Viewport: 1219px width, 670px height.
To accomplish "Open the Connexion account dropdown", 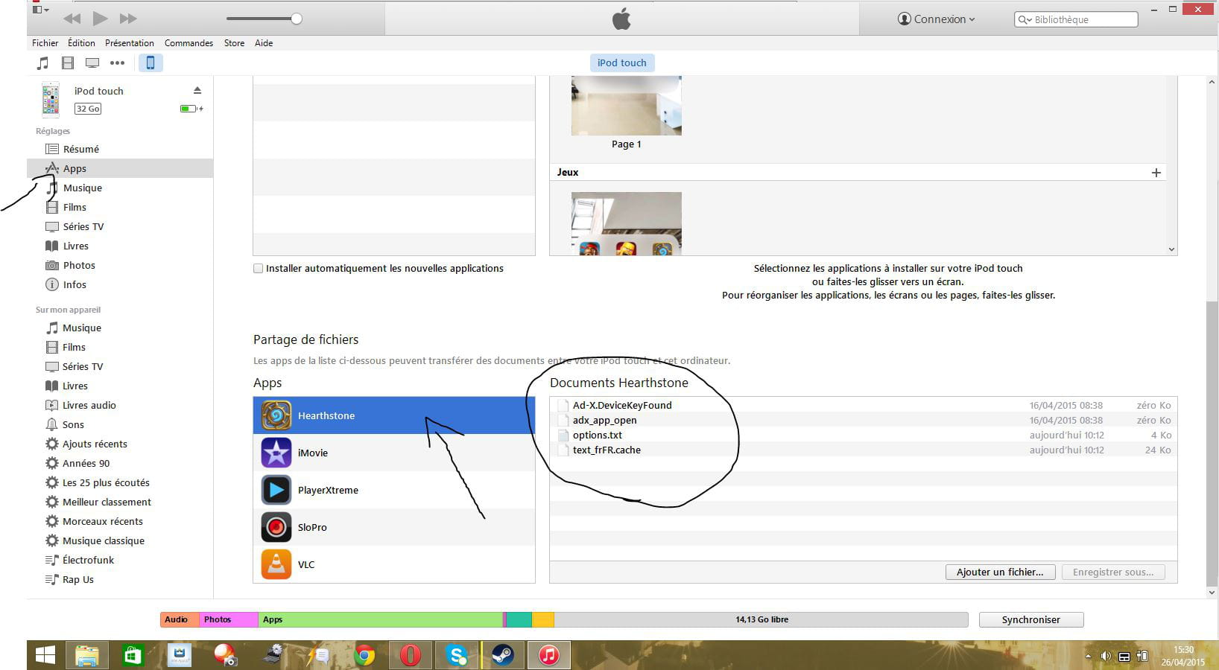I will [x=937, y=19].
